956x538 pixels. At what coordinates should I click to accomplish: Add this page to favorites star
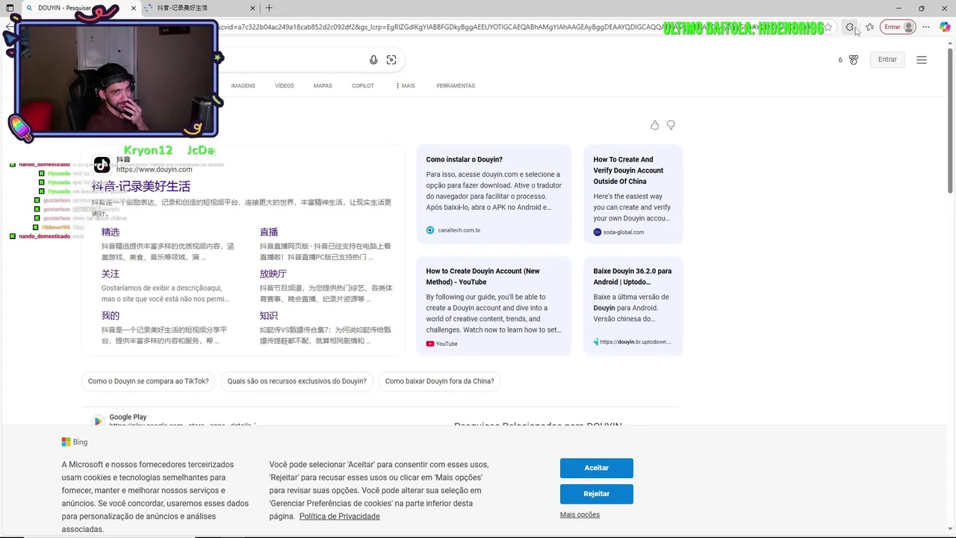pos(828,27)
